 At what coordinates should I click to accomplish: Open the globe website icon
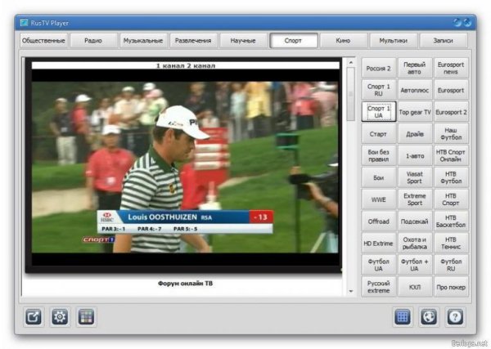click(x=429, y=317)
